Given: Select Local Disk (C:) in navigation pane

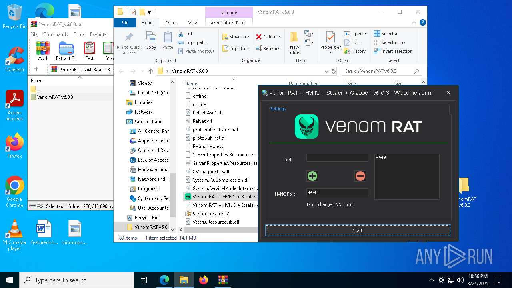Looking at the screenshot, I should 148,93.
